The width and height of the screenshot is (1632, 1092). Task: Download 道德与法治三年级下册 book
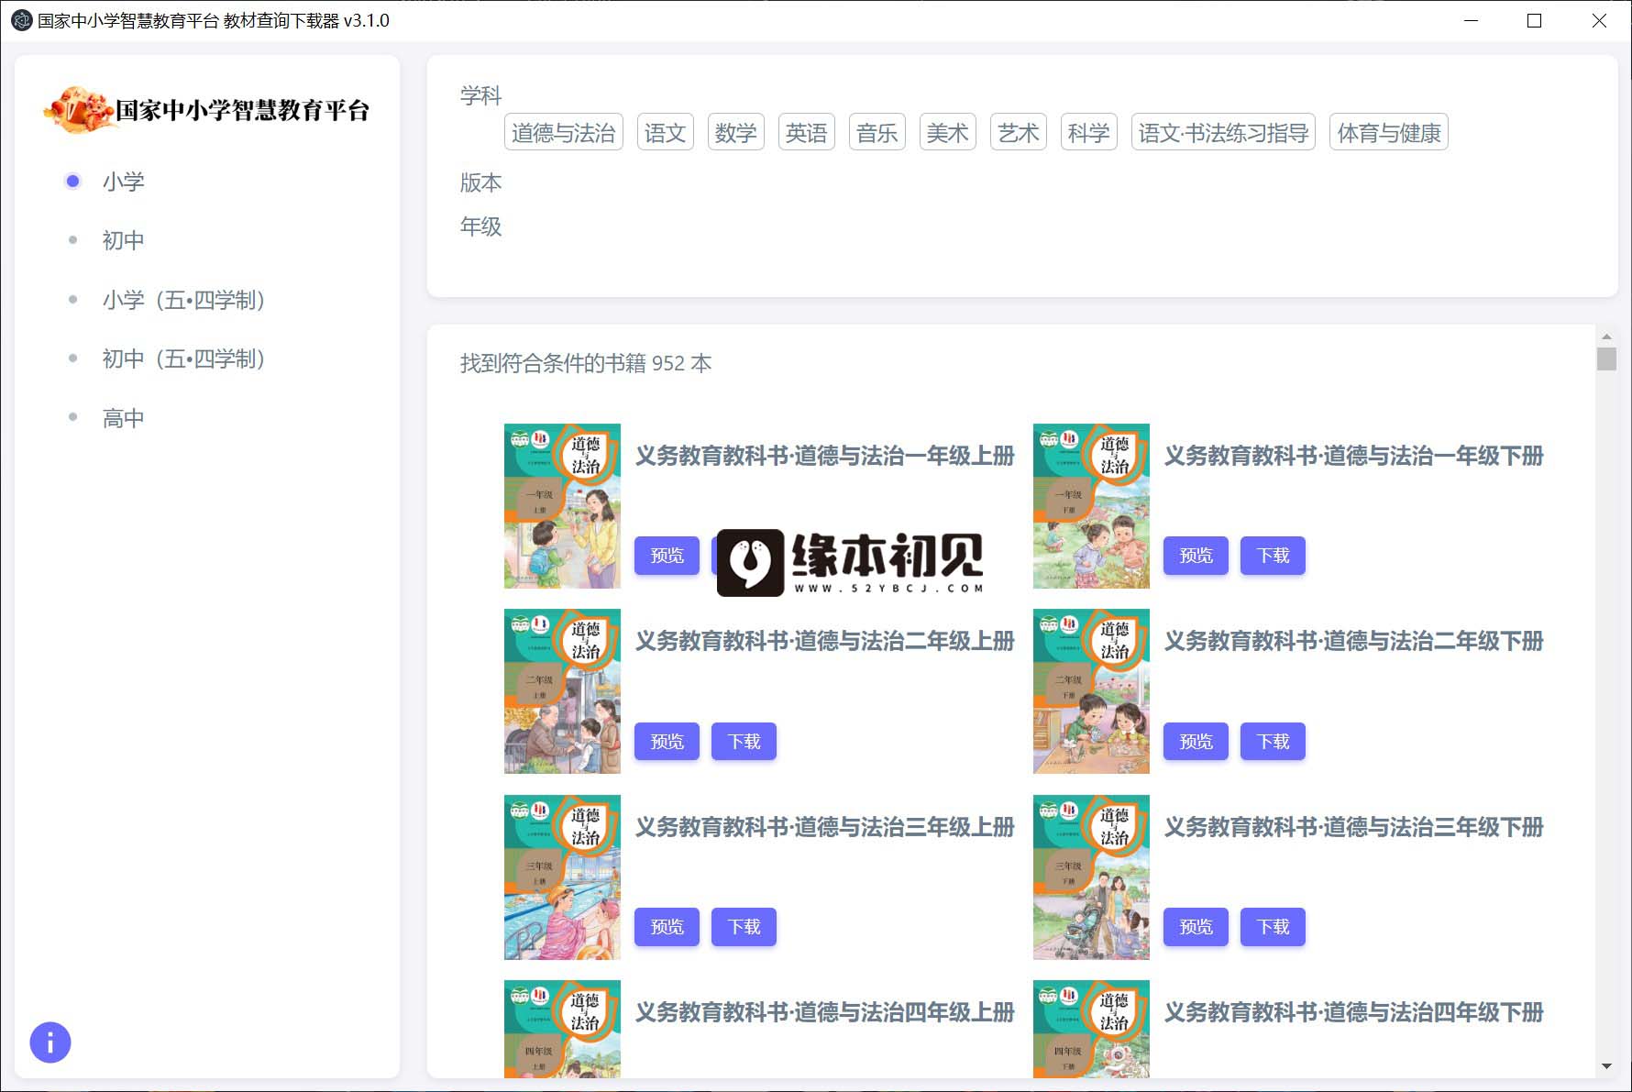1273,927
